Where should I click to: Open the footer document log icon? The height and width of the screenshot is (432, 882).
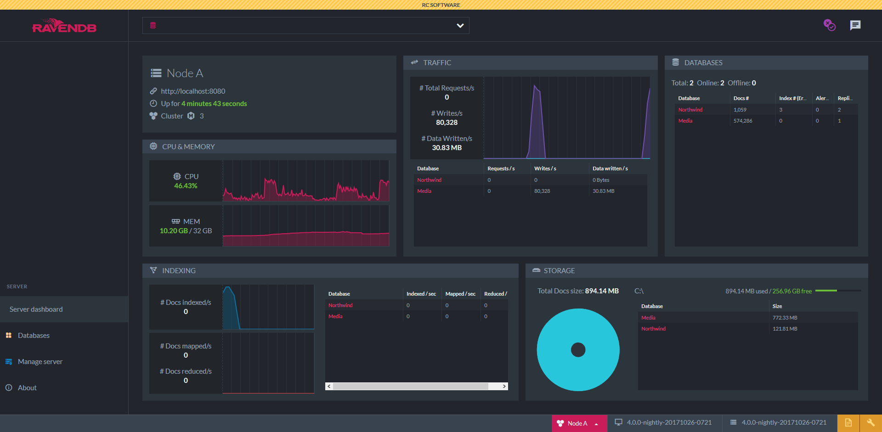[848, 423]
